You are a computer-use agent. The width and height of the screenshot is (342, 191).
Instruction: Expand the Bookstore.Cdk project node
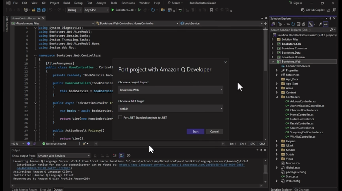tap(273, 44)
